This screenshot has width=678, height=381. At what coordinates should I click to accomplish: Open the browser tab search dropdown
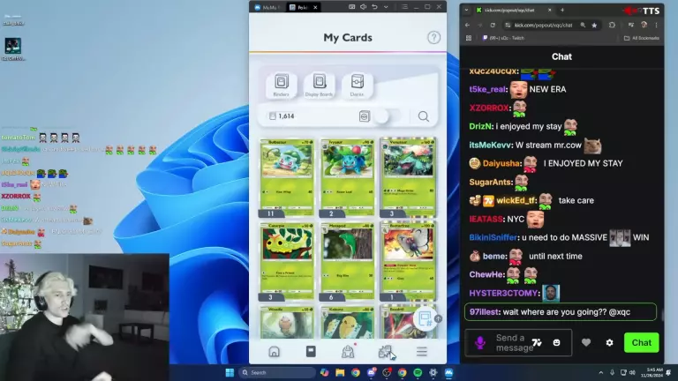tap(466, 10)
